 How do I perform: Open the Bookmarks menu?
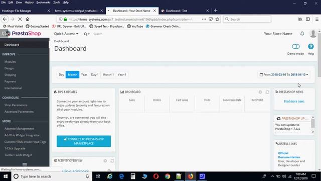tap(43, 3)
